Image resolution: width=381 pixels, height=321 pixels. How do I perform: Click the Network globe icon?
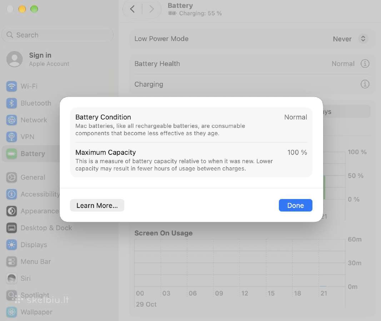pyautogui.click(x=11, y=120)
